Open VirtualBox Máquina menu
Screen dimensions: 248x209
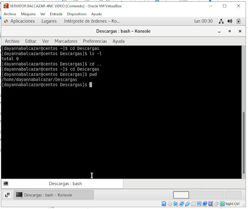tap(28, 14)
